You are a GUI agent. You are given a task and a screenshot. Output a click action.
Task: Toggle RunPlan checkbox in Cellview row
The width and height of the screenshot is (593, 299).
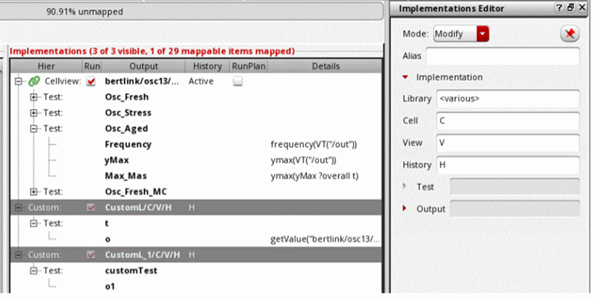click(238, 81)
